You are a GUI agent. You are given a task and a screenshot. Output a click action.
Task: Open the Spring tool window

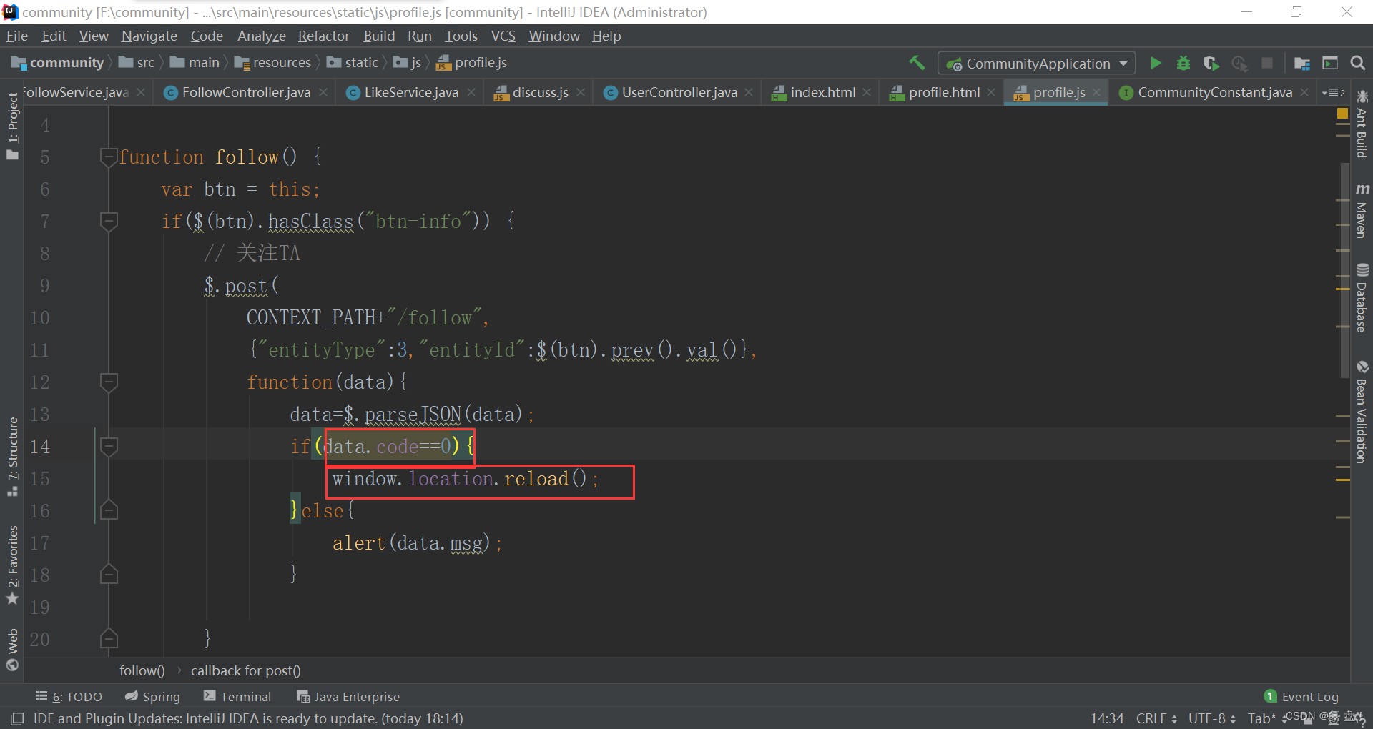click(152, 696)
